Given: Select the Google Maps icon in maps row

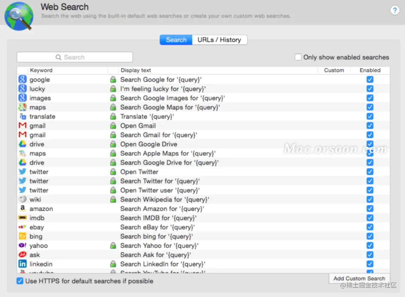Looking at the screenshot, I should pyautogui.click(x=23, y=107).
